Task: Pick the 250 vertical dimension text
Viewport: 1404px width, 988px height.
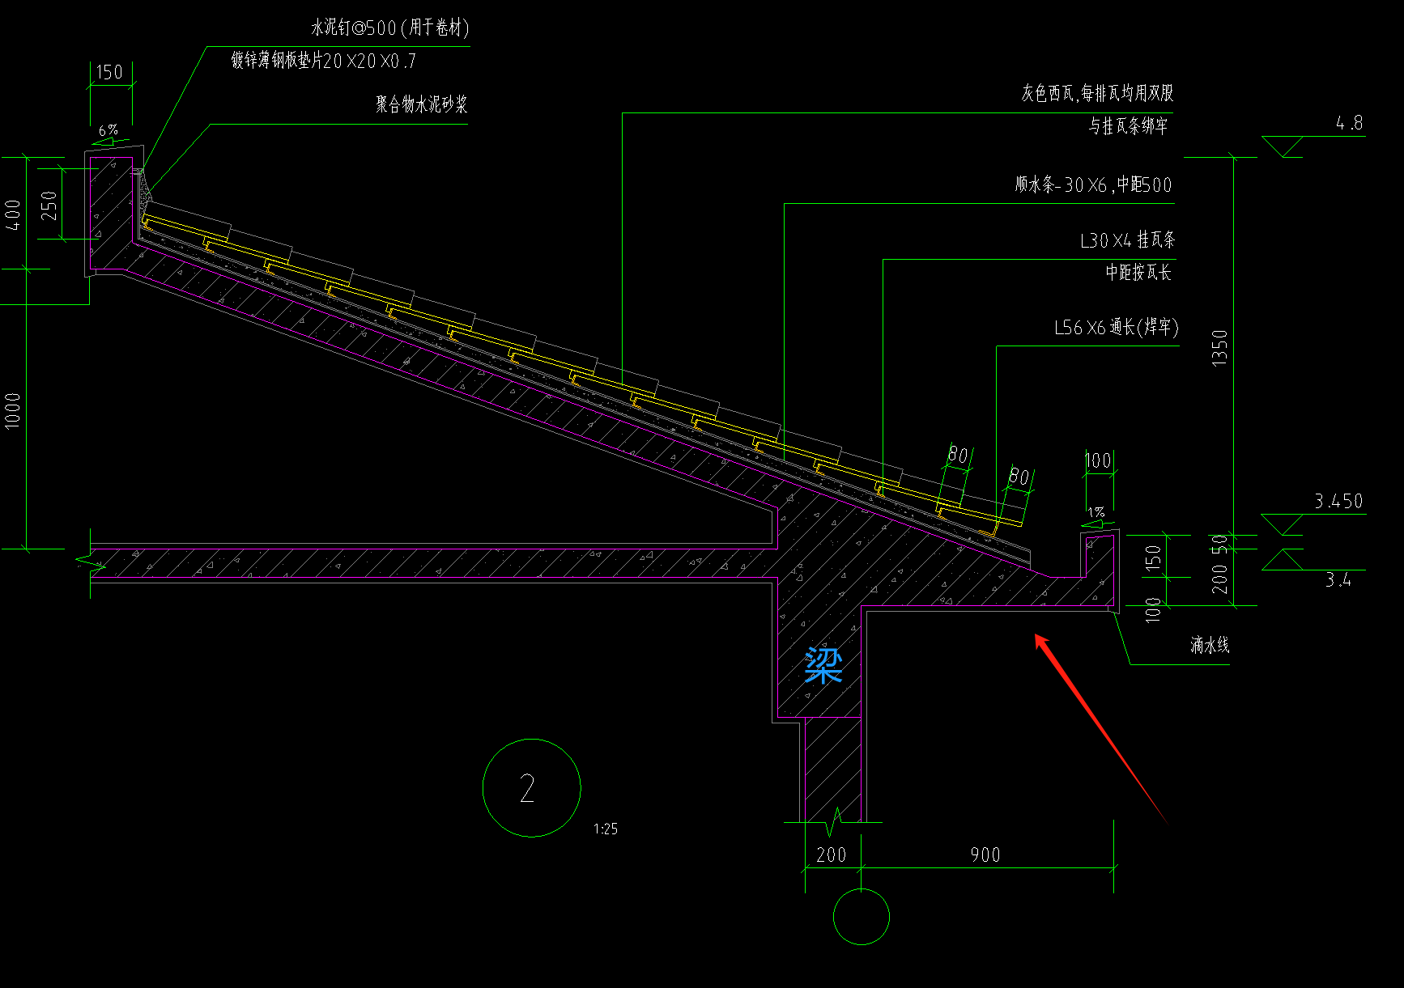Action: pyautogui.click(x=49, y=206)
